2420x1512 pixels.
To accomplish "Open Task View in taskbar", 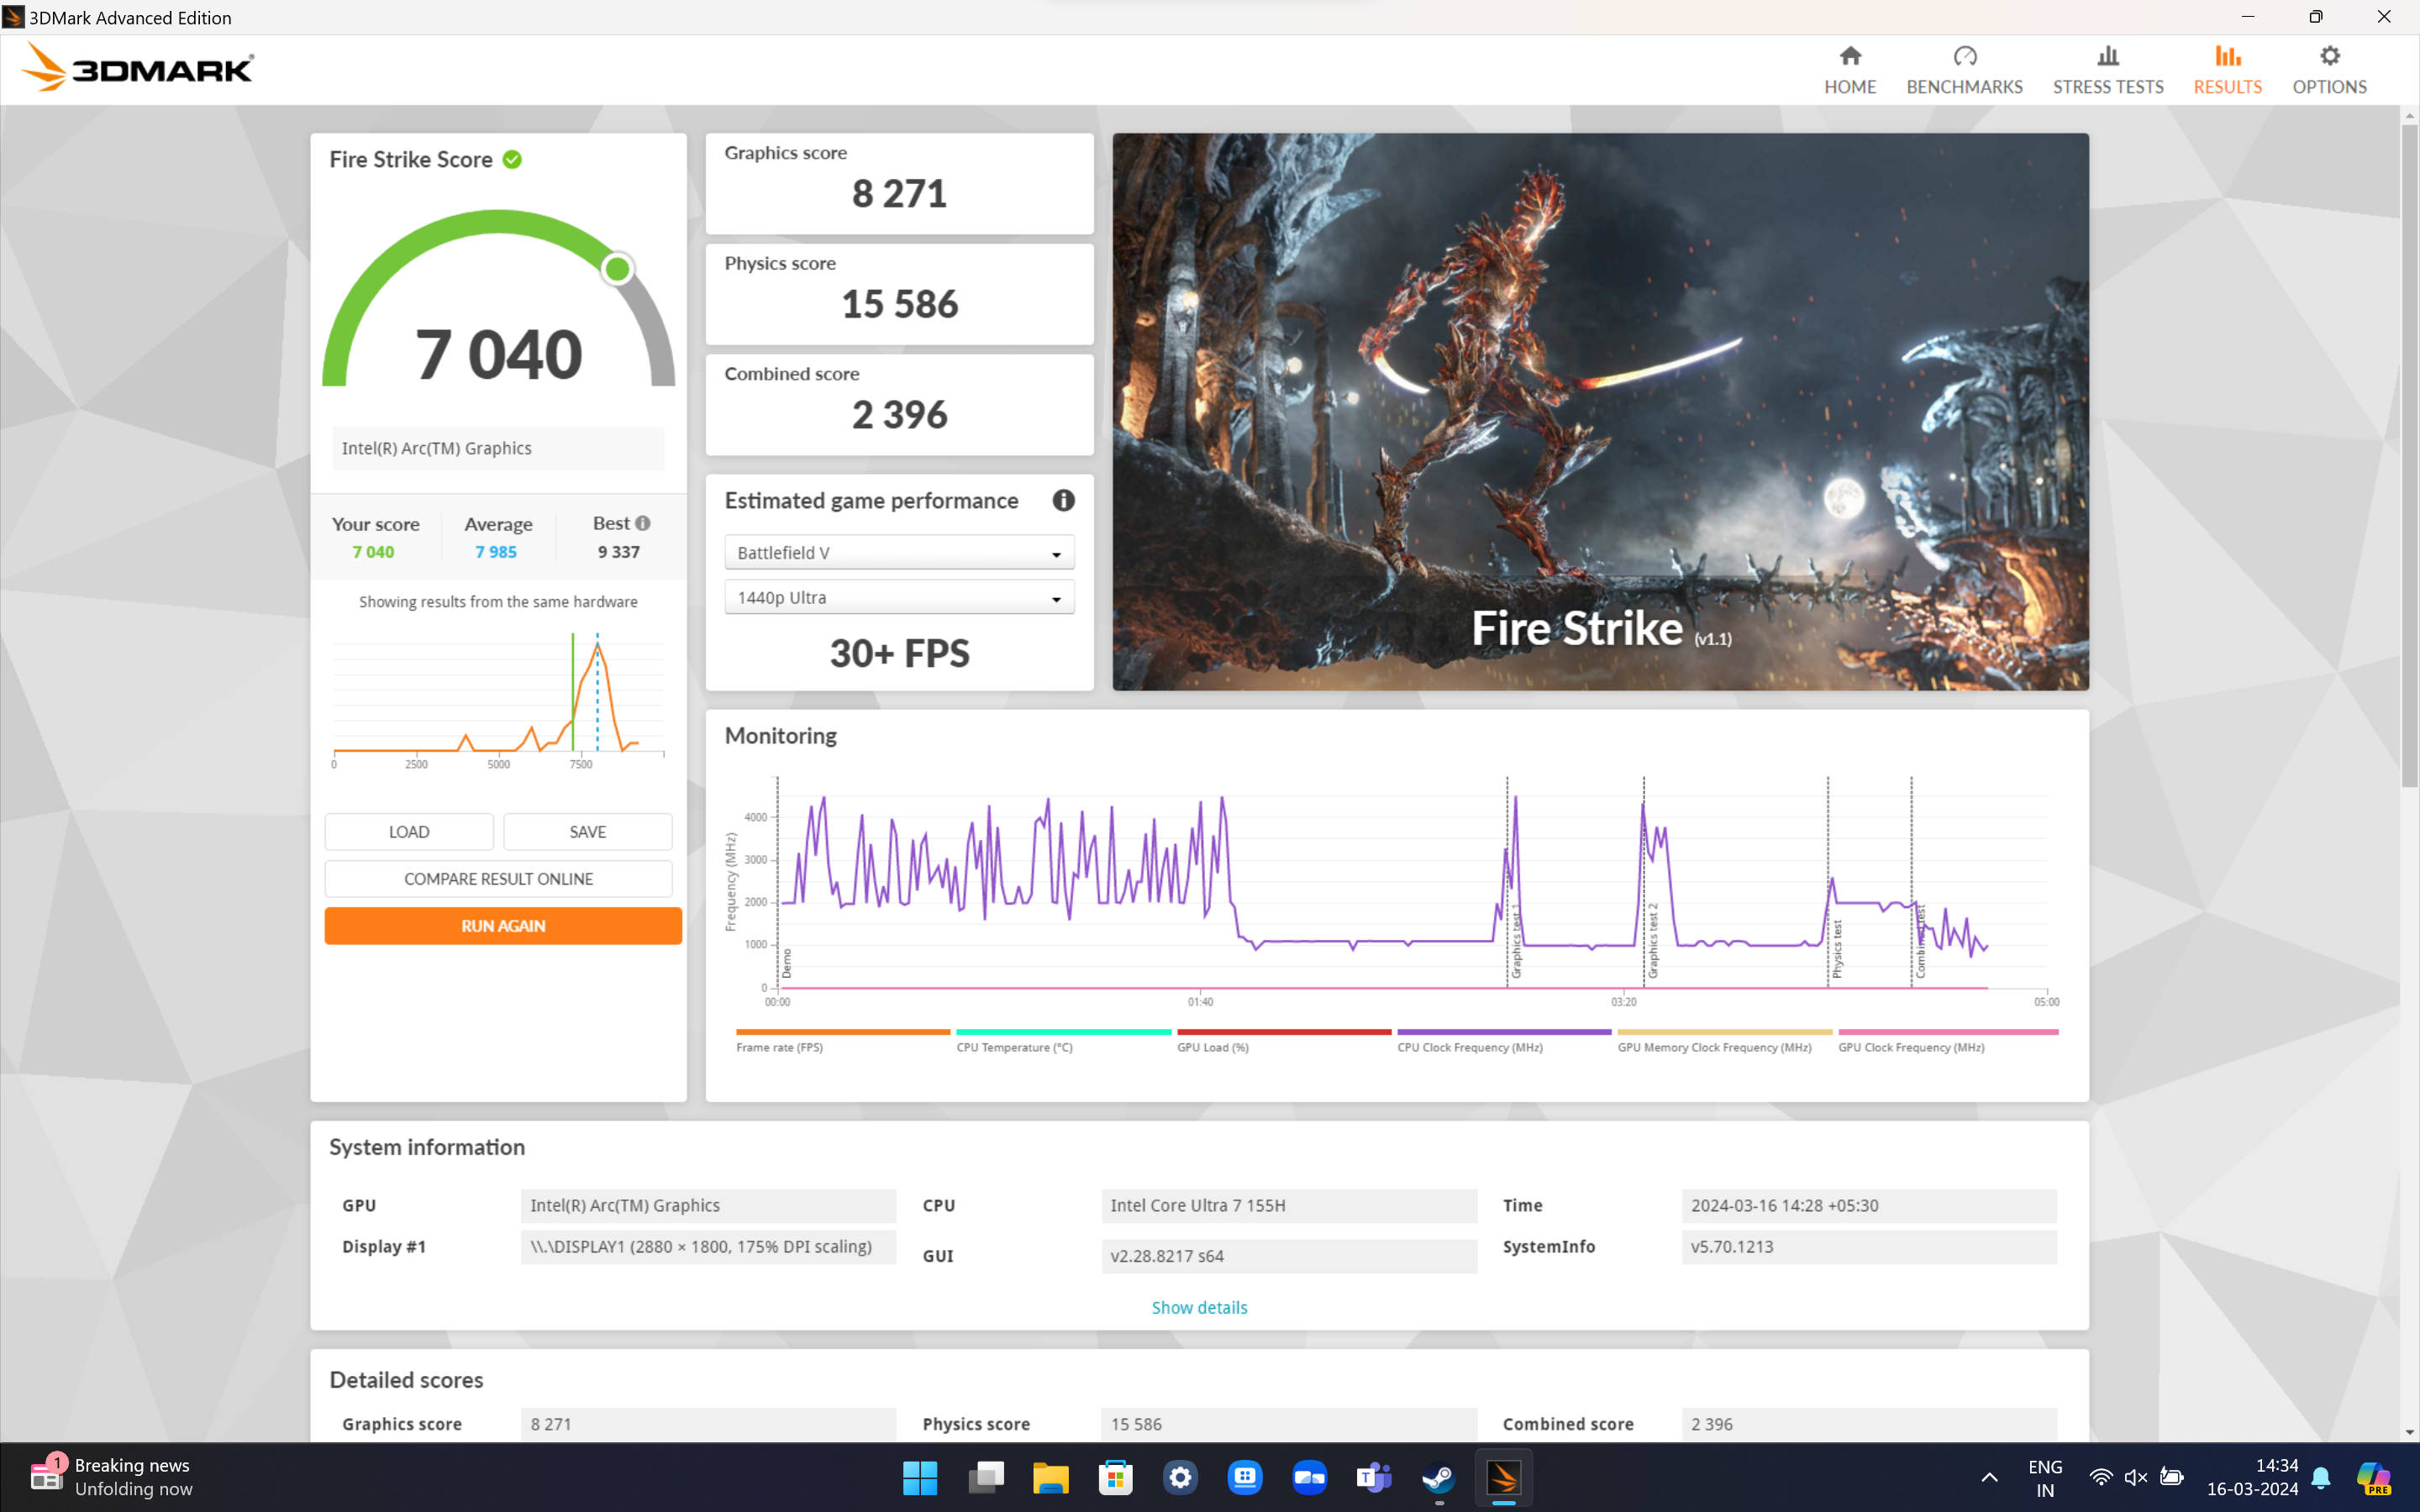I will (986, 1477).
